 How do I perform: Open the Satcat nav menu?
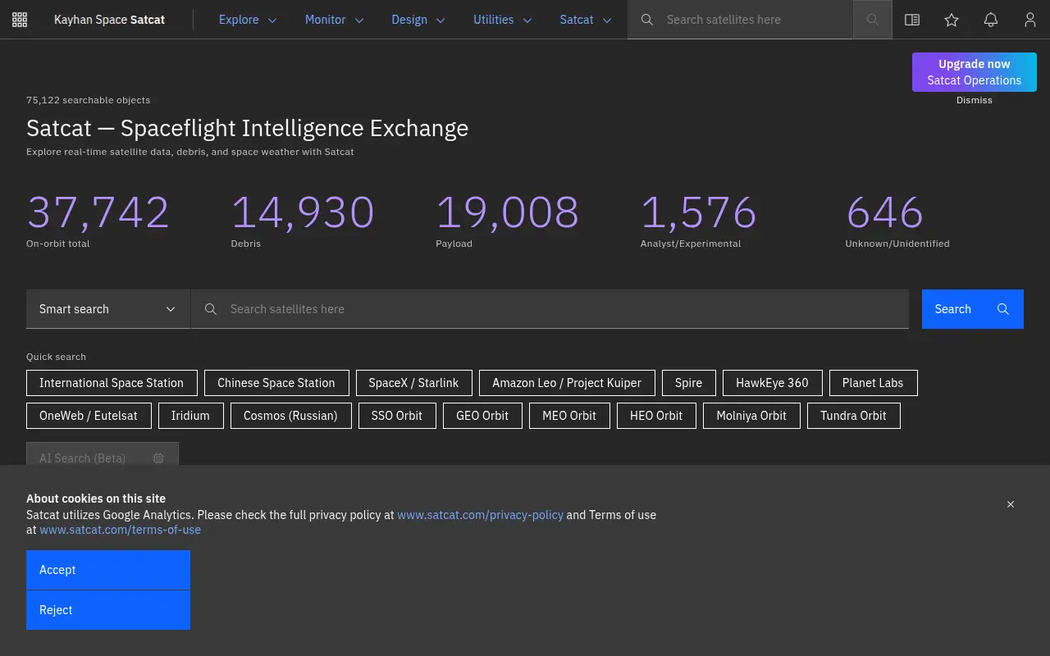coord(586,20)
